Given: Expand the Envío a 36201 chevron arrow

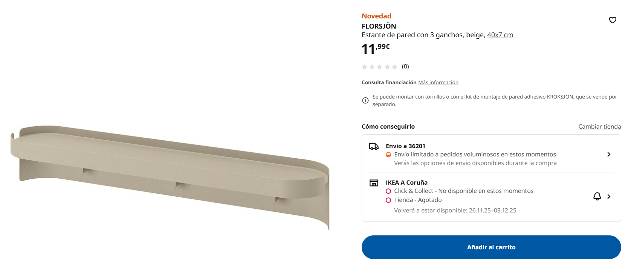Looking at the screenshot, I should click(x=609, y=155).
